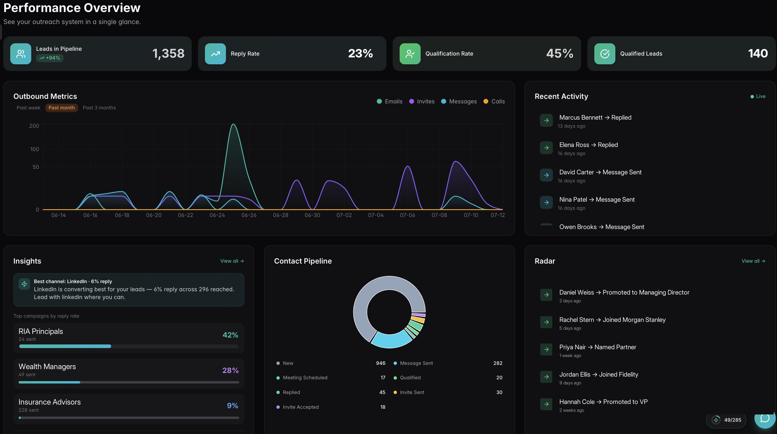Click the Leads in Pipeline people icon
The height and width of the screenshot is (434, 777).
tap(21, 54)
